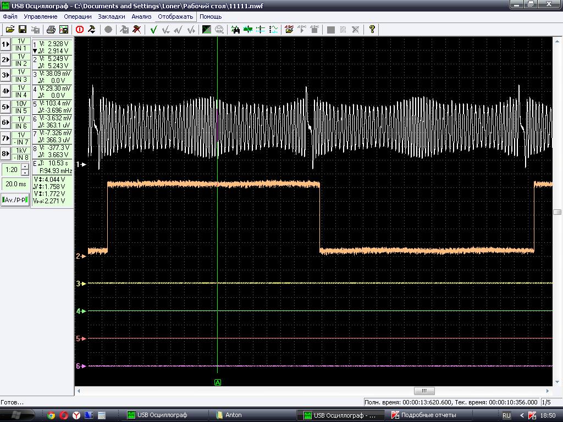Viewport: 563px width, 422px height.
Task: Click the green A cursor marker
Action: tap(218, 382)
